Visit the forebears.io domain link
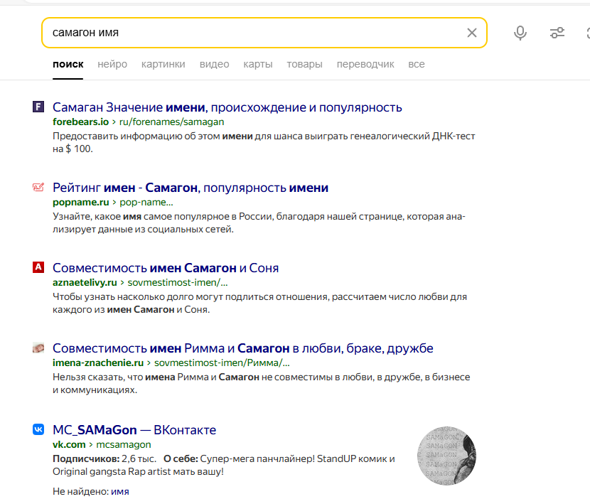The width and height of the screenshot is (590, 499). tap(80, 122)
